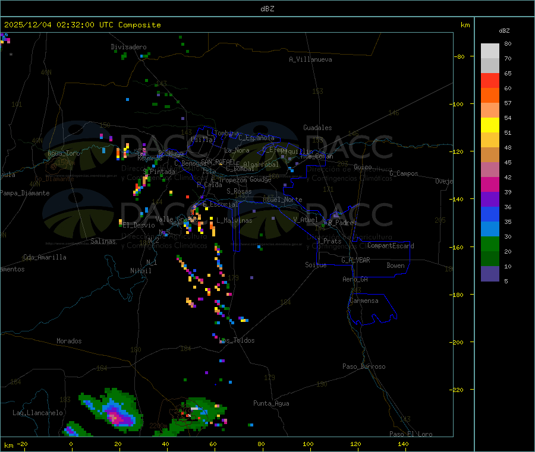The image size is (535, 452).
Task: Select the Morados location label
Action: (70, 341)
